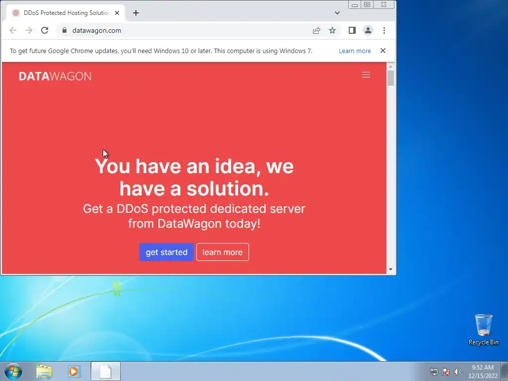This screenshot has width=508, height=381.
Task: Open the network tray icon
Action: pyautogui.click(x=434, y=372)
